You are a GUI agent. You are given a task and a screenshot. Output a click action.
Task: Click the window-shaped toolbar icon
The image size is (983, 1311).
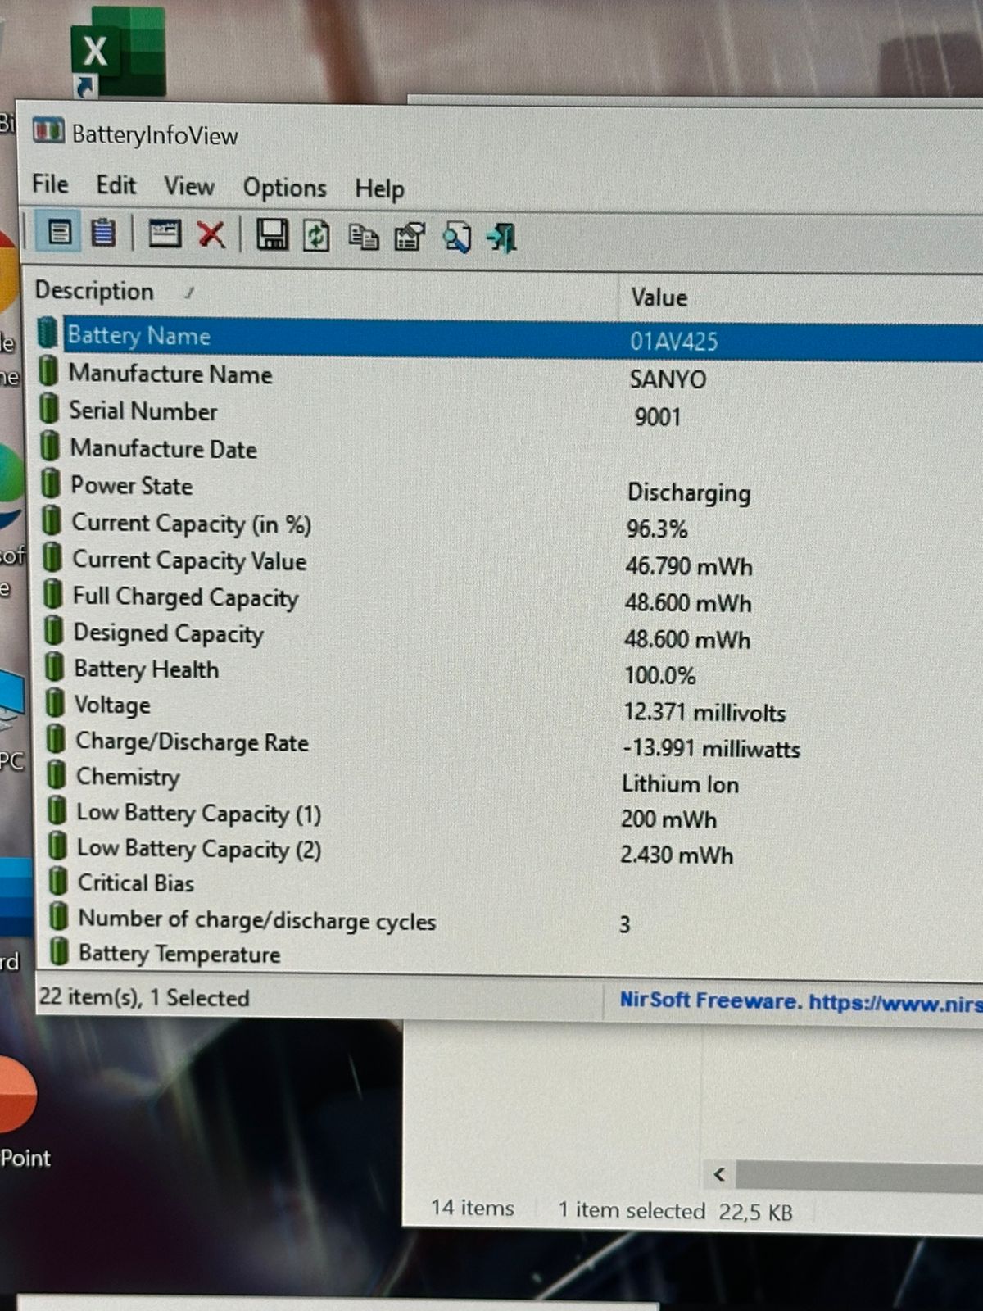coord(164,234)
